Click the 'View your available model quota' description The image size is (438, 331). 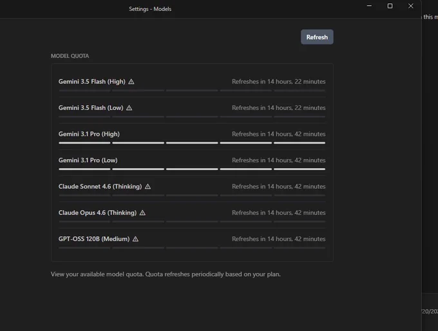pos(166,274)
